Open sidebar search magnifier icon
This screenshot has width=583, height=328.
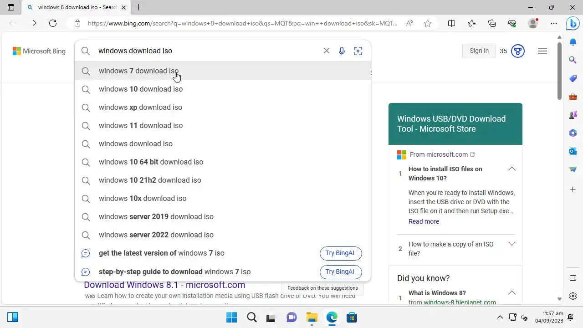point(573,60)
